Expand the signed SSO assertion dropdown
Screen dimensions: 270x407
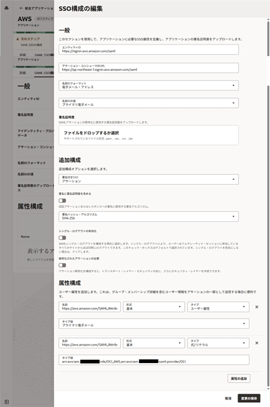point(148,180)
